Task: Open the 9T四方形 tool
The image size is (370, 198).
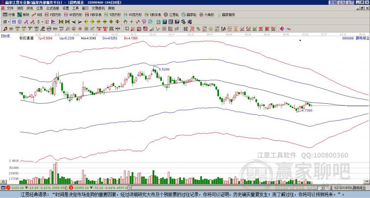Action: (x=133, y=14)
